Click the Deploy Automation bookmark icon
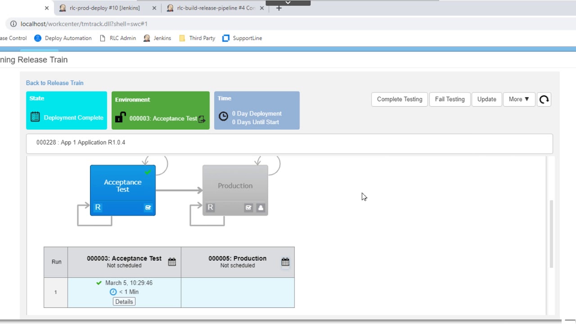 tap(38, 38)
